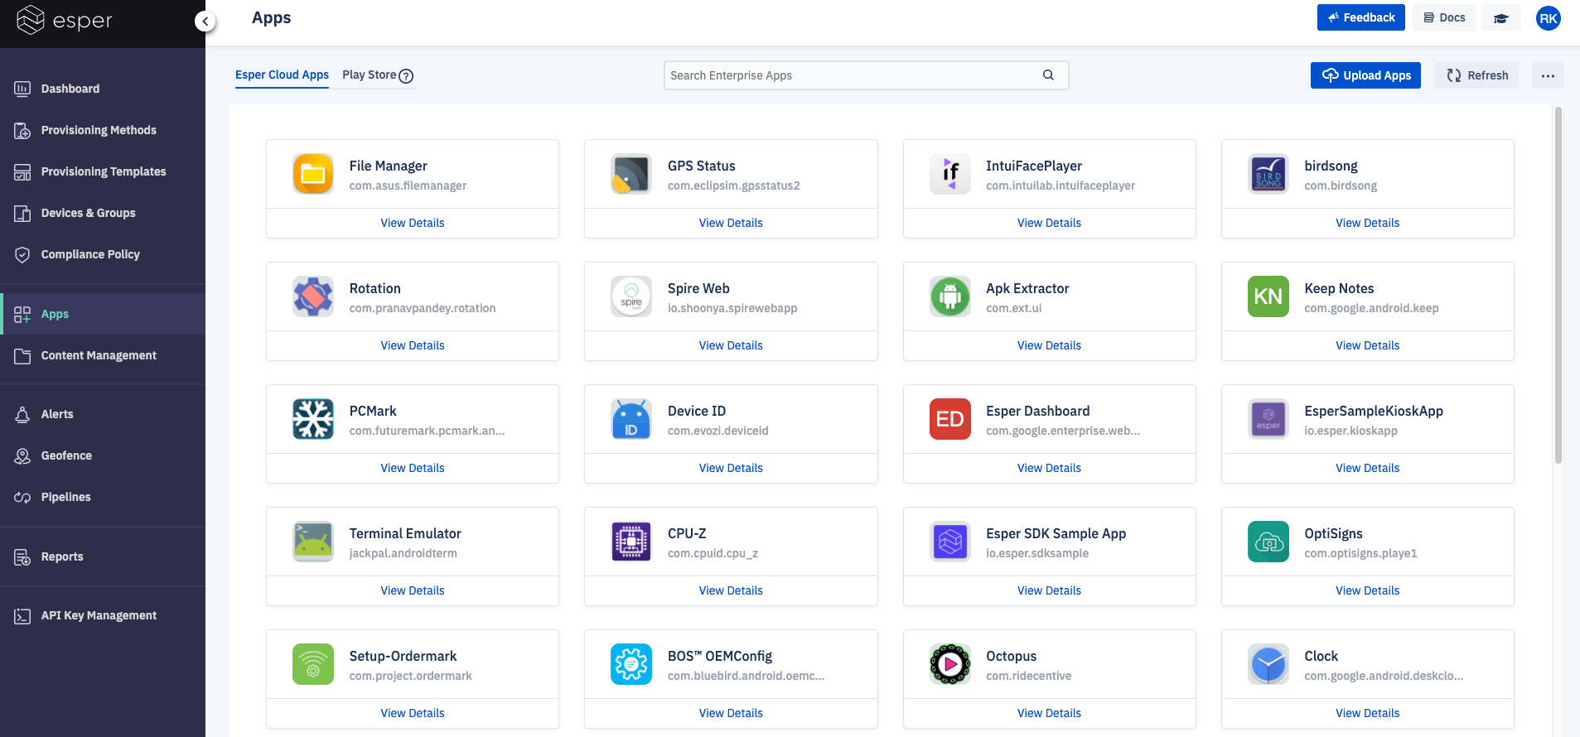Click the Keep Notes app title
The image size is (1580, 737).
[1339, 288]
